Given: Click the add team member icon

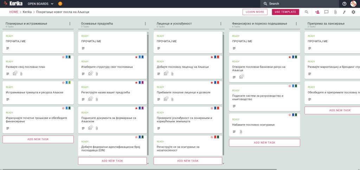Looking at the screenshot, I should pos(317,12).
